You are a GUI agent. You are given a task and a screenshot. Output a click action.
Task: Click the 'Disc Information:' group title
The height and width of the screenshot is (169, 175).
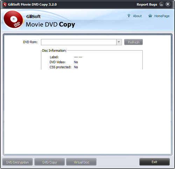point(54,51)
